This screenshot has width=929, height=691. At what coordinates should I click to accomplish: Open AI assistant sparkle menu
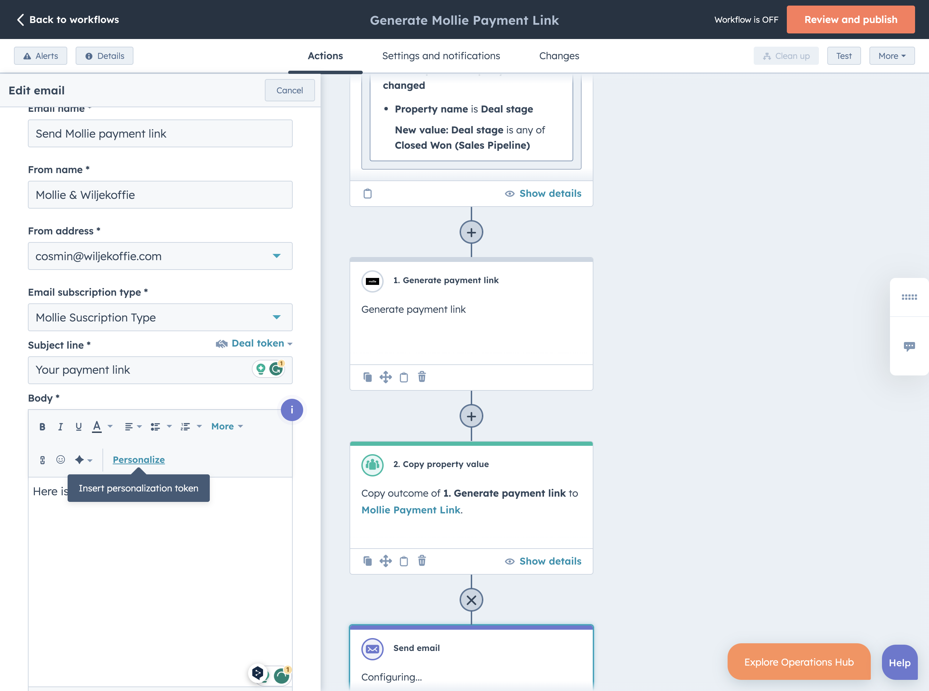83,460
